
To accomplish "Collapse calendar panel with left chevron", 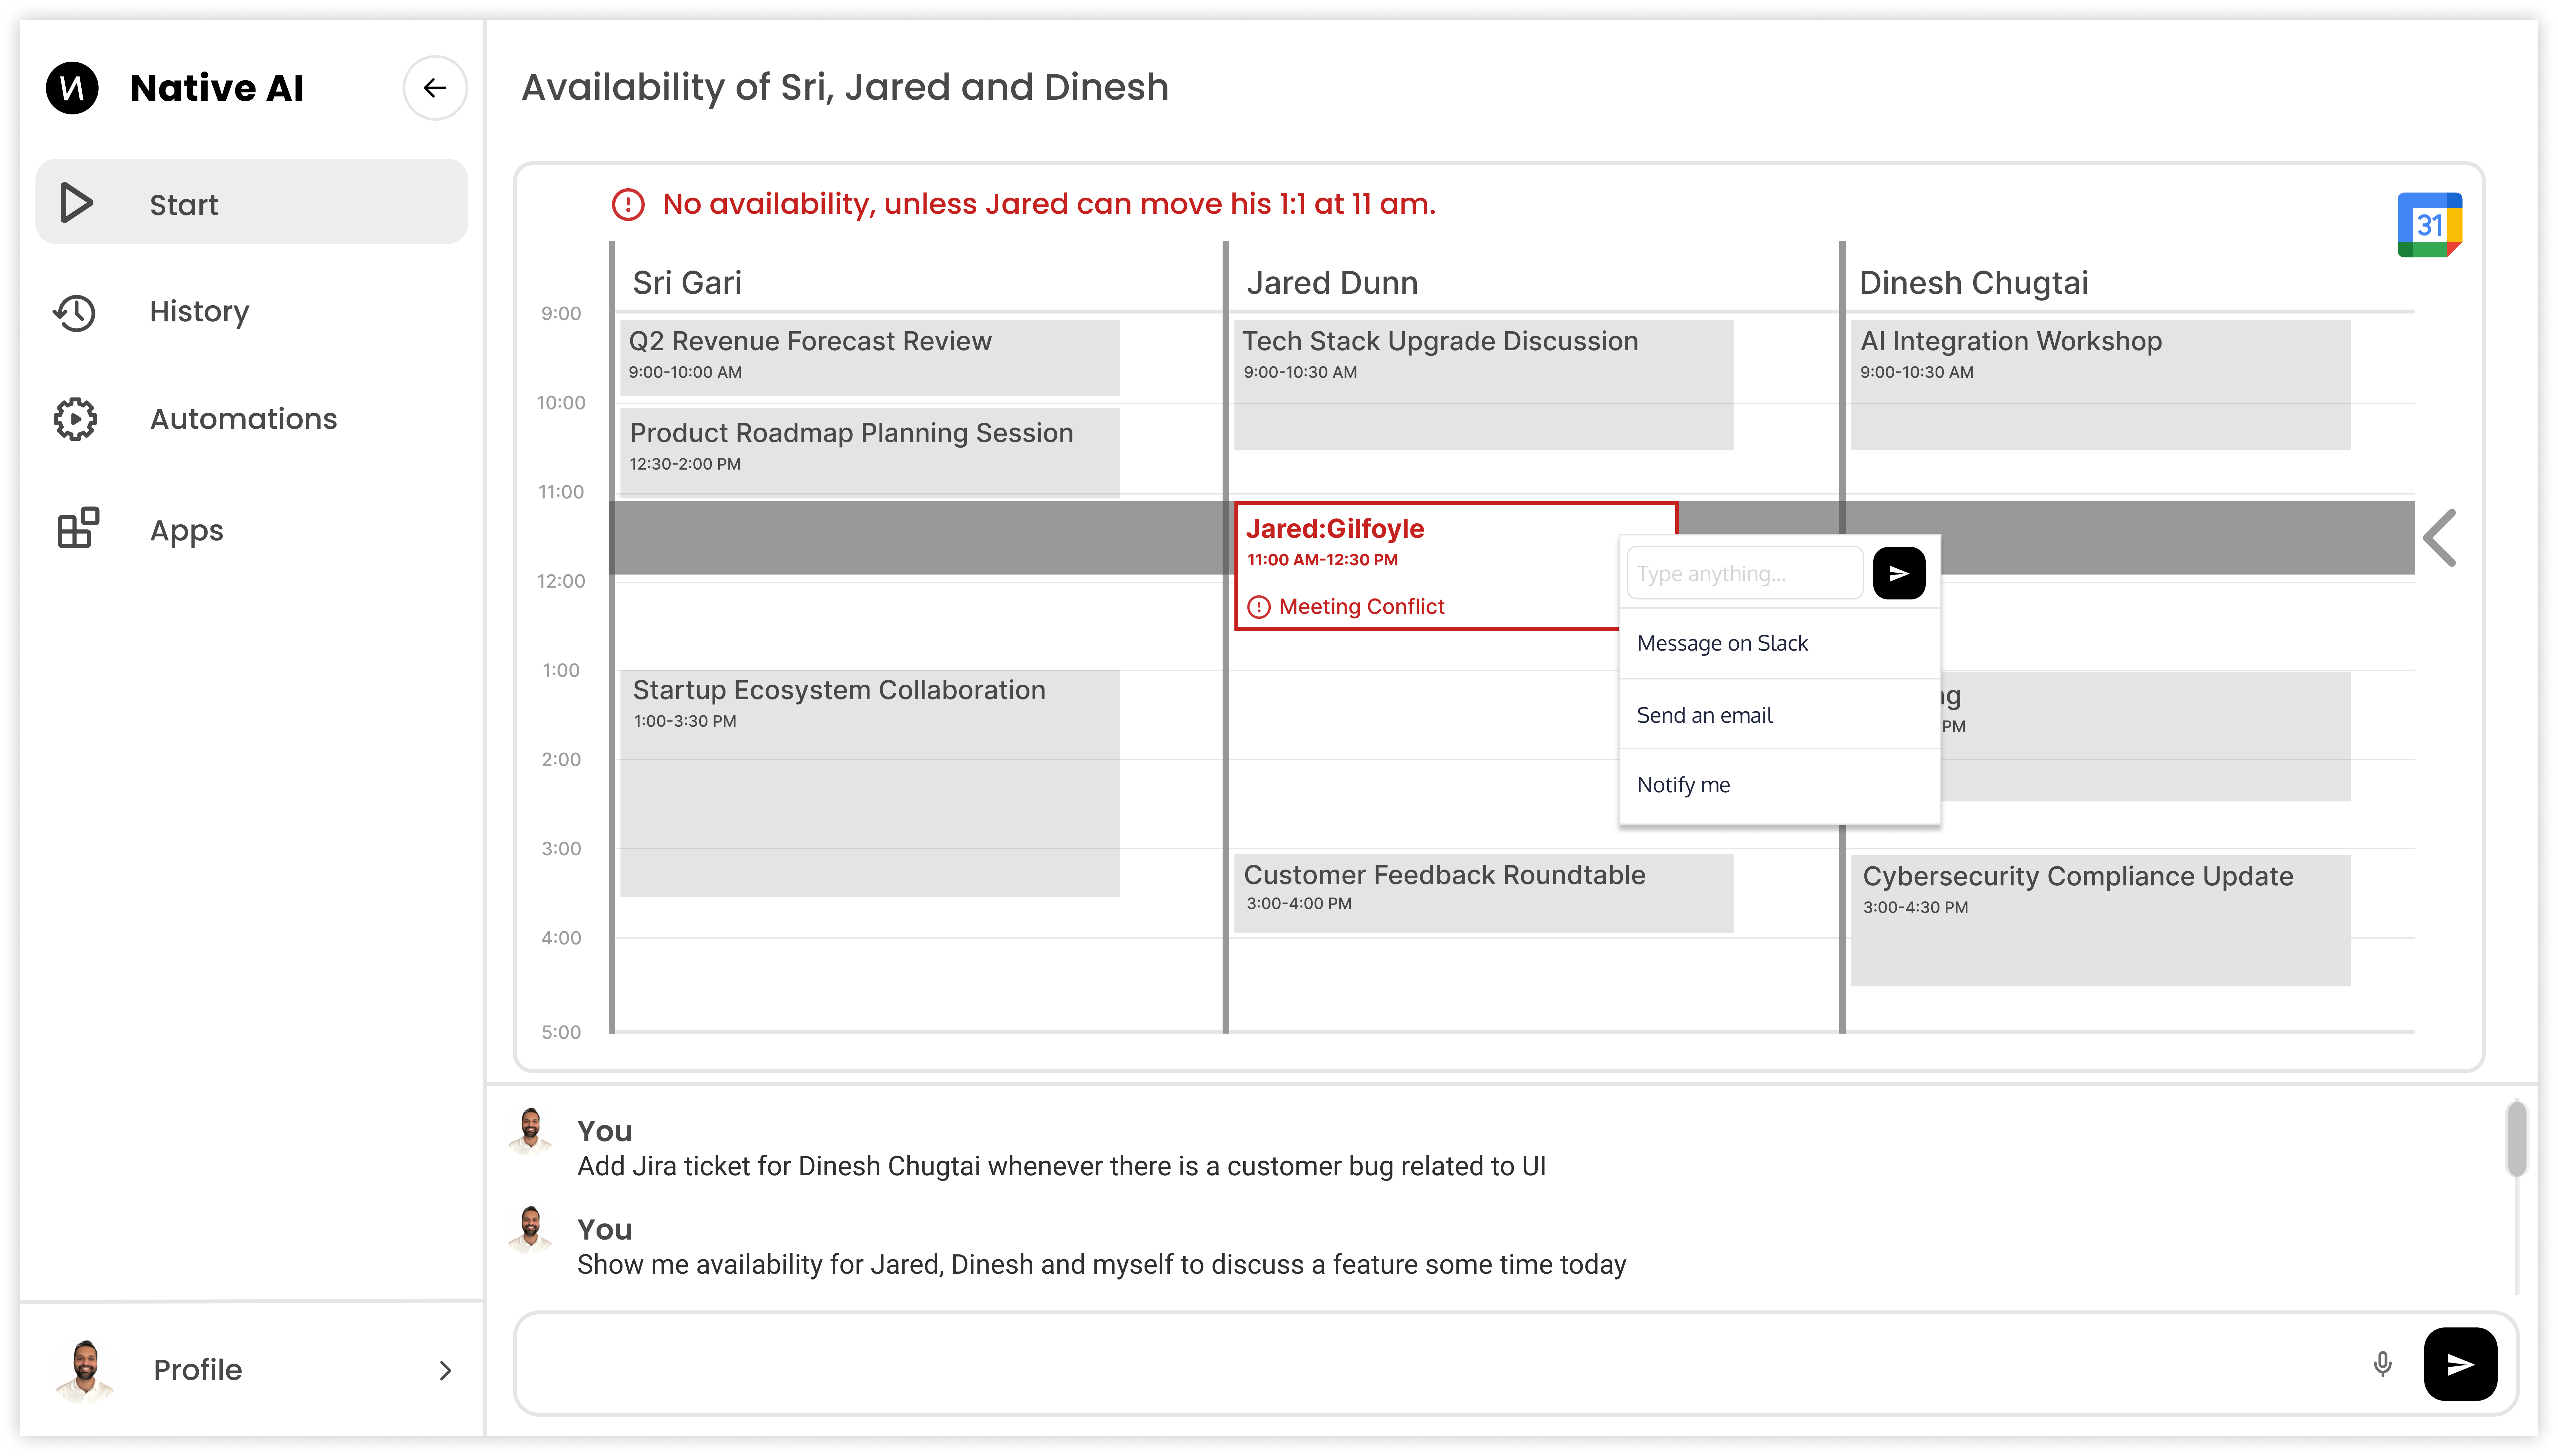I will [x=2440, y=538].
